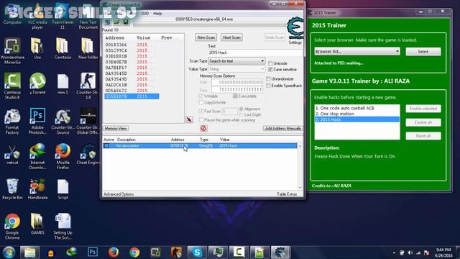This screenshot has height=259, width=460.
Task: Open the GAMES folder on desktop
Action: point(37,224)
